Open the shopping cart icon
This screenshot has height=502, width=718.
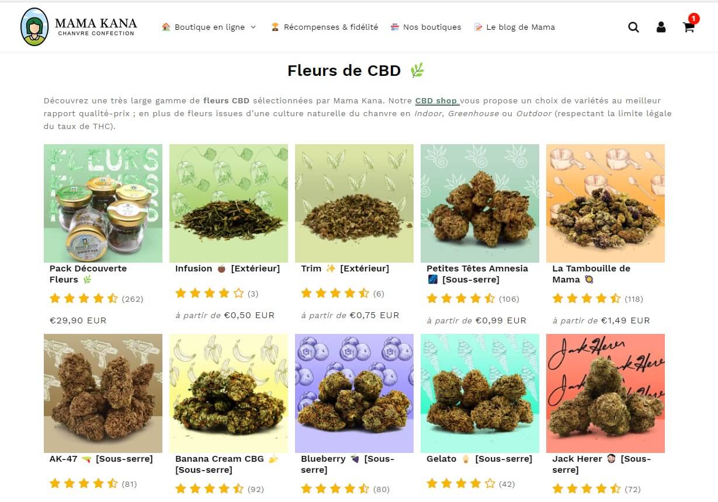689,27
